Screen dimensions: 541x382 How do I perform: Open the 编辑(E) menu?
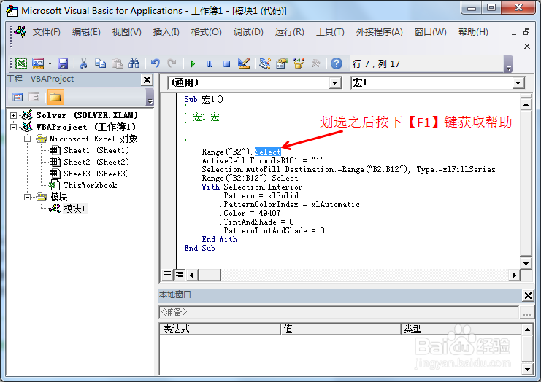click(86, 32)
